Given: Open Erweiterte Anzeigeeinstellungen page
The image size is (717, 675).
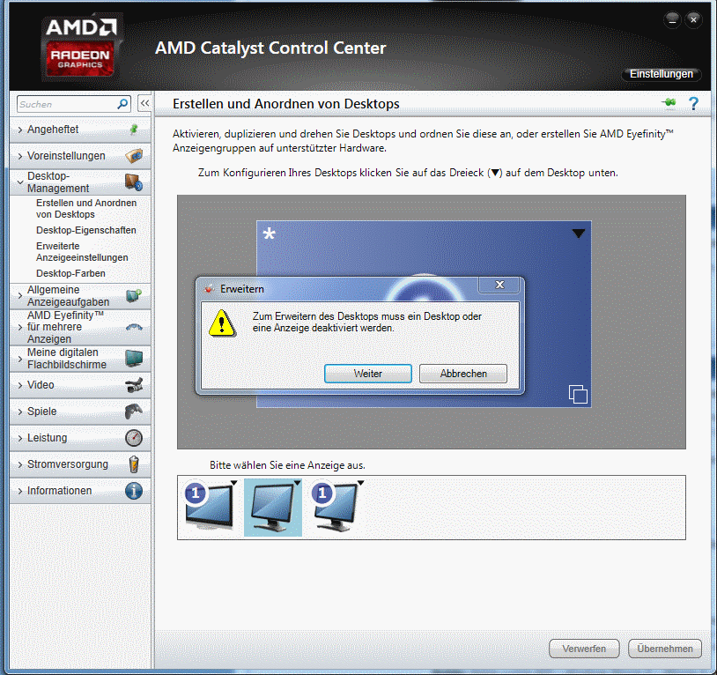Looking at the screenshot, I should (82, 251).
